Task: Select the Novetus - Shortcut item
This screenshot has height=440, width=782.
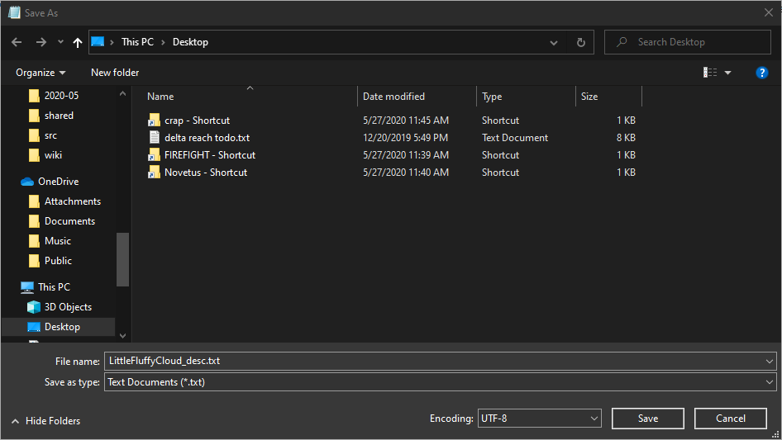Action: pos(205,173)
